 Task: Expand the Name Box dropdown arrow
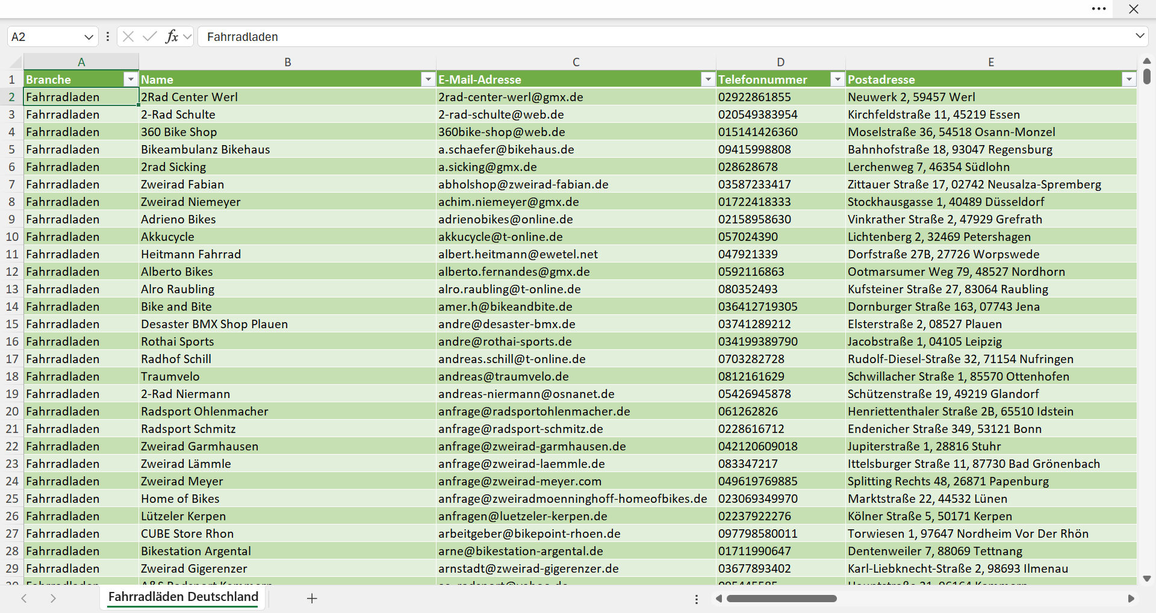click(89, 37)
